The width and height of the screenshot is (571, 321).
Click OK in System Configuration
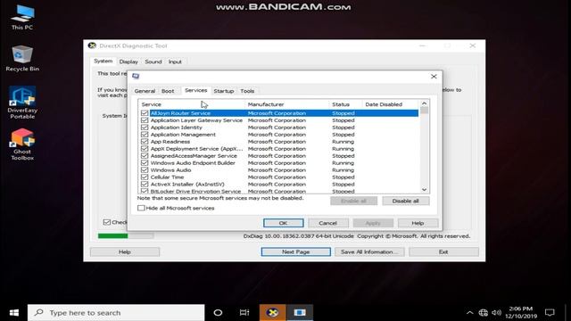[284, 223]
